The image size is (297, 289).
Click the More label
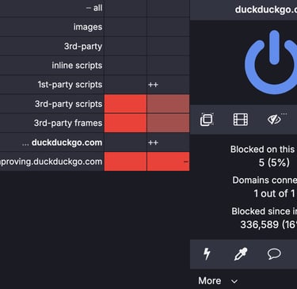click(x=210, y=281)
